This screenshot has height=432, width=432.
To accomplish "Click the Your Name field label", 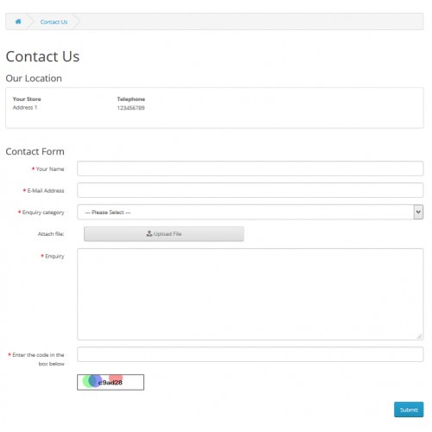I will pyautogui.click(x=50, y=169).
